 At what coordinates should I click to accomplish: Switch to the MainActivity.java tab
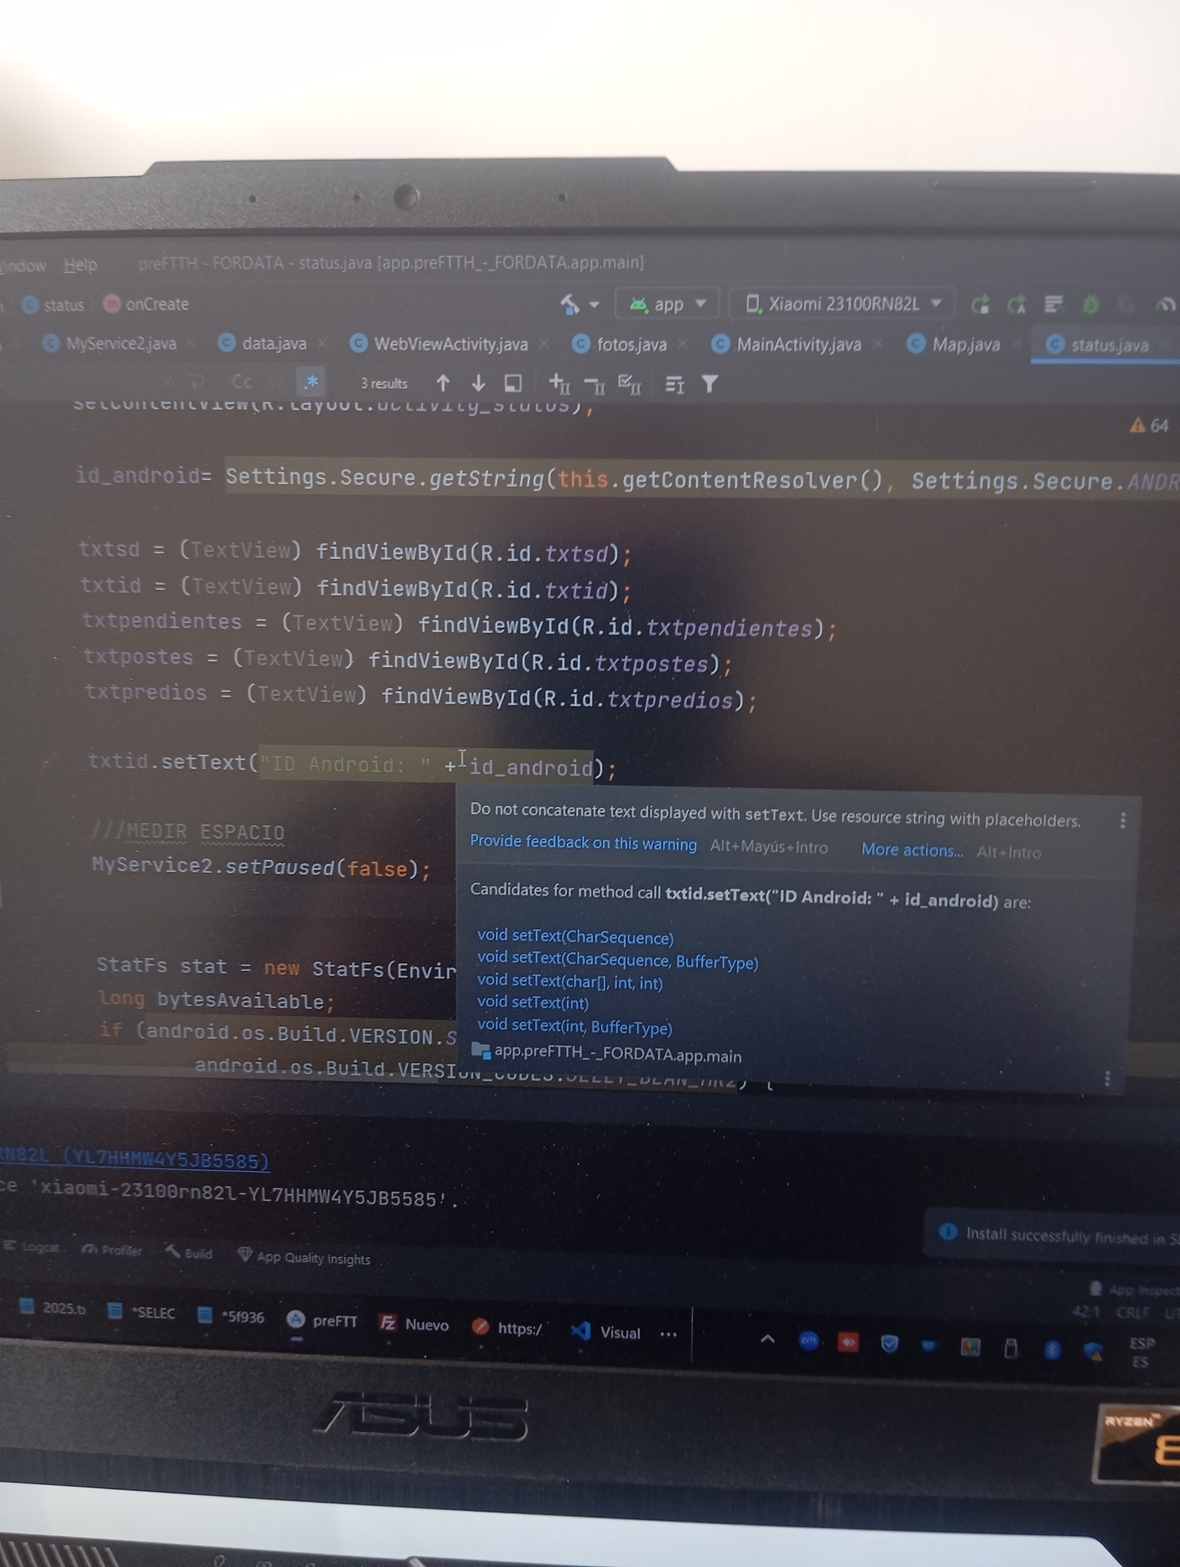pos(797,344)
